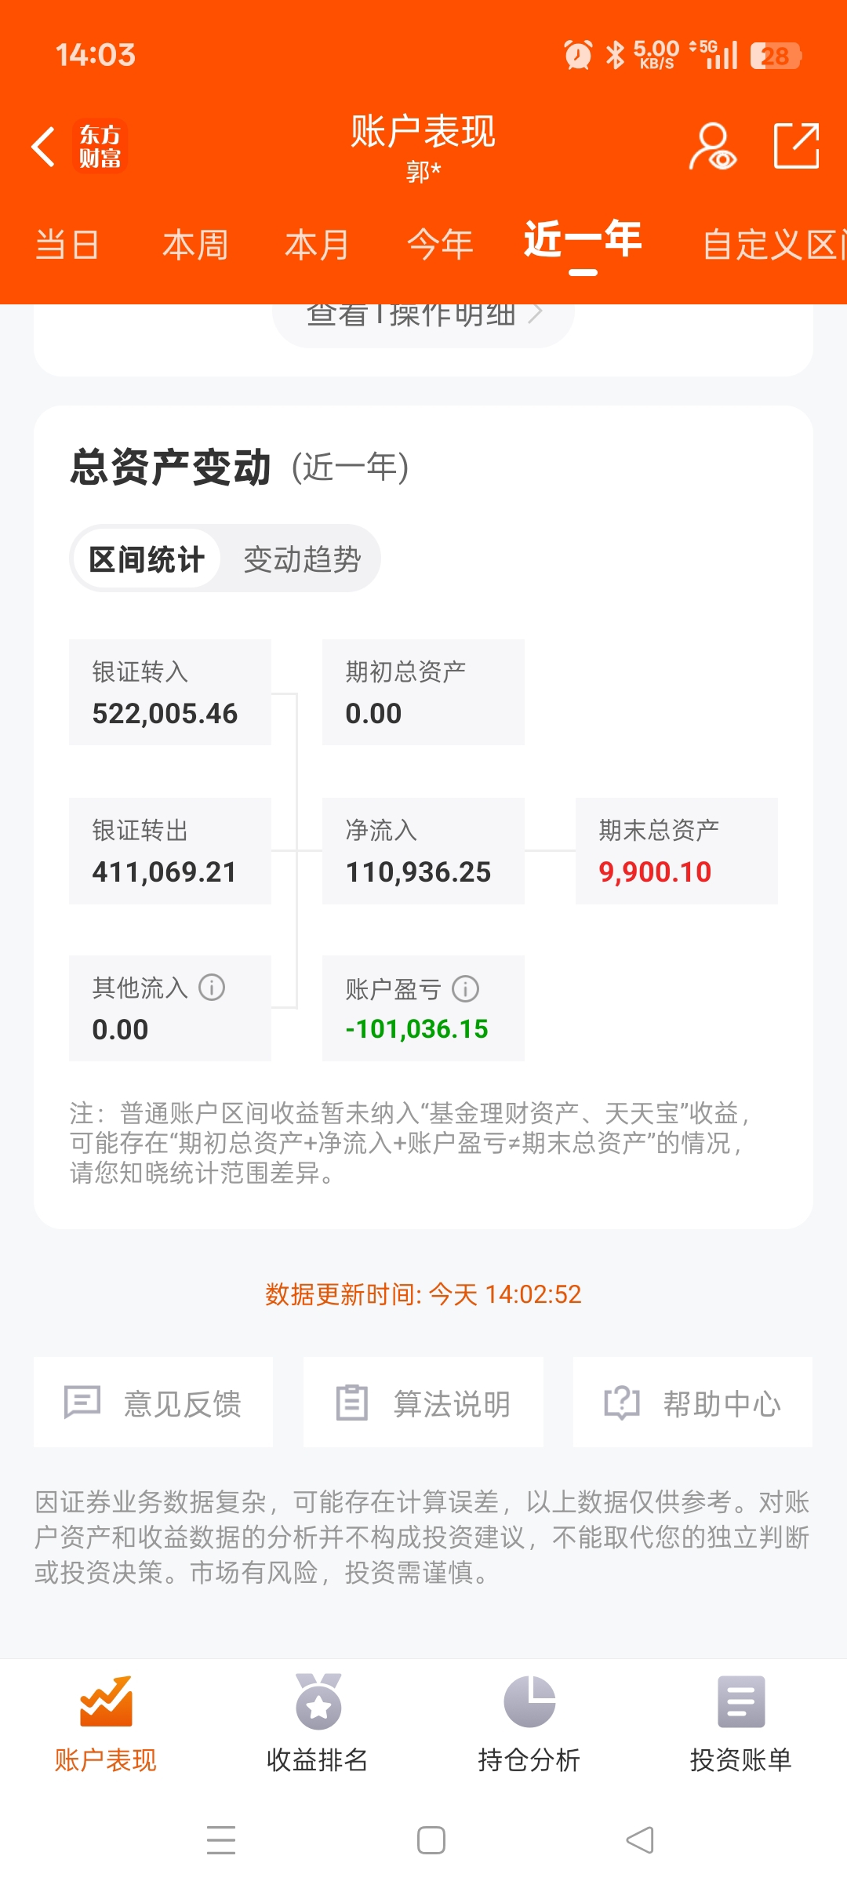Tap the 期末总资产 9,900.10 card
Screen dimensions: 847x1892
677,851
